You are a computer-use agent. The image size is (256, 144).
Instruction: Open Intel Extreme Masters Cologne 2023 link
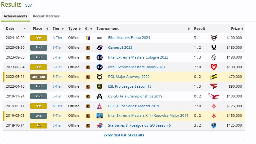coord(138,57)
